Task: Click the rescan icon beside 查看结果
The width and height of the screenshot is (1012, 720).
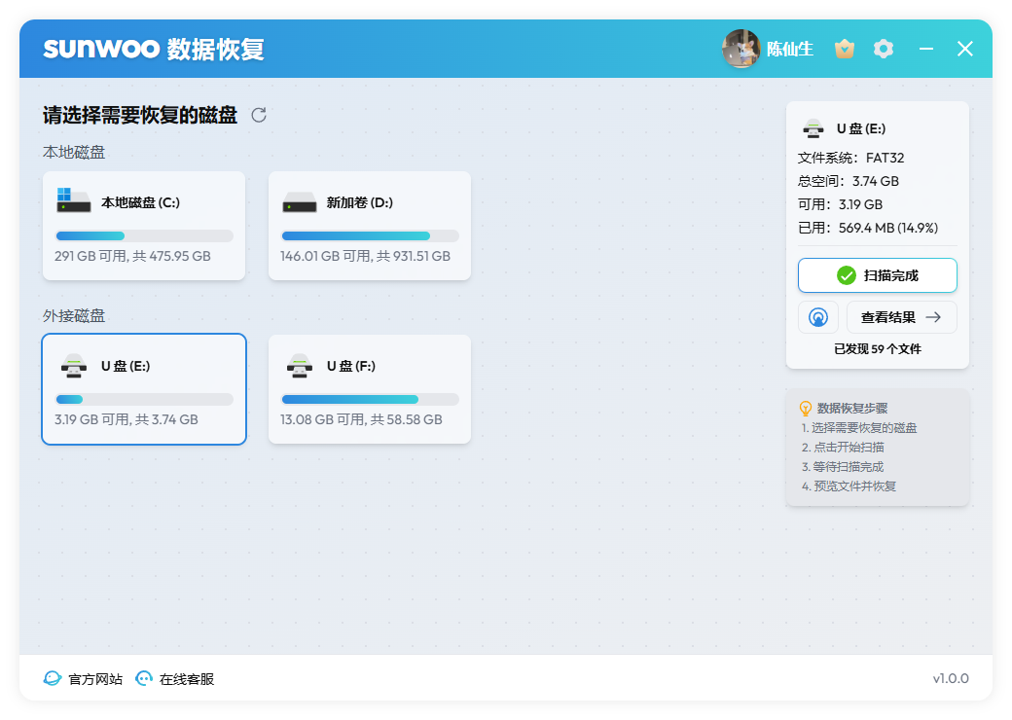Action: point(818,317)
